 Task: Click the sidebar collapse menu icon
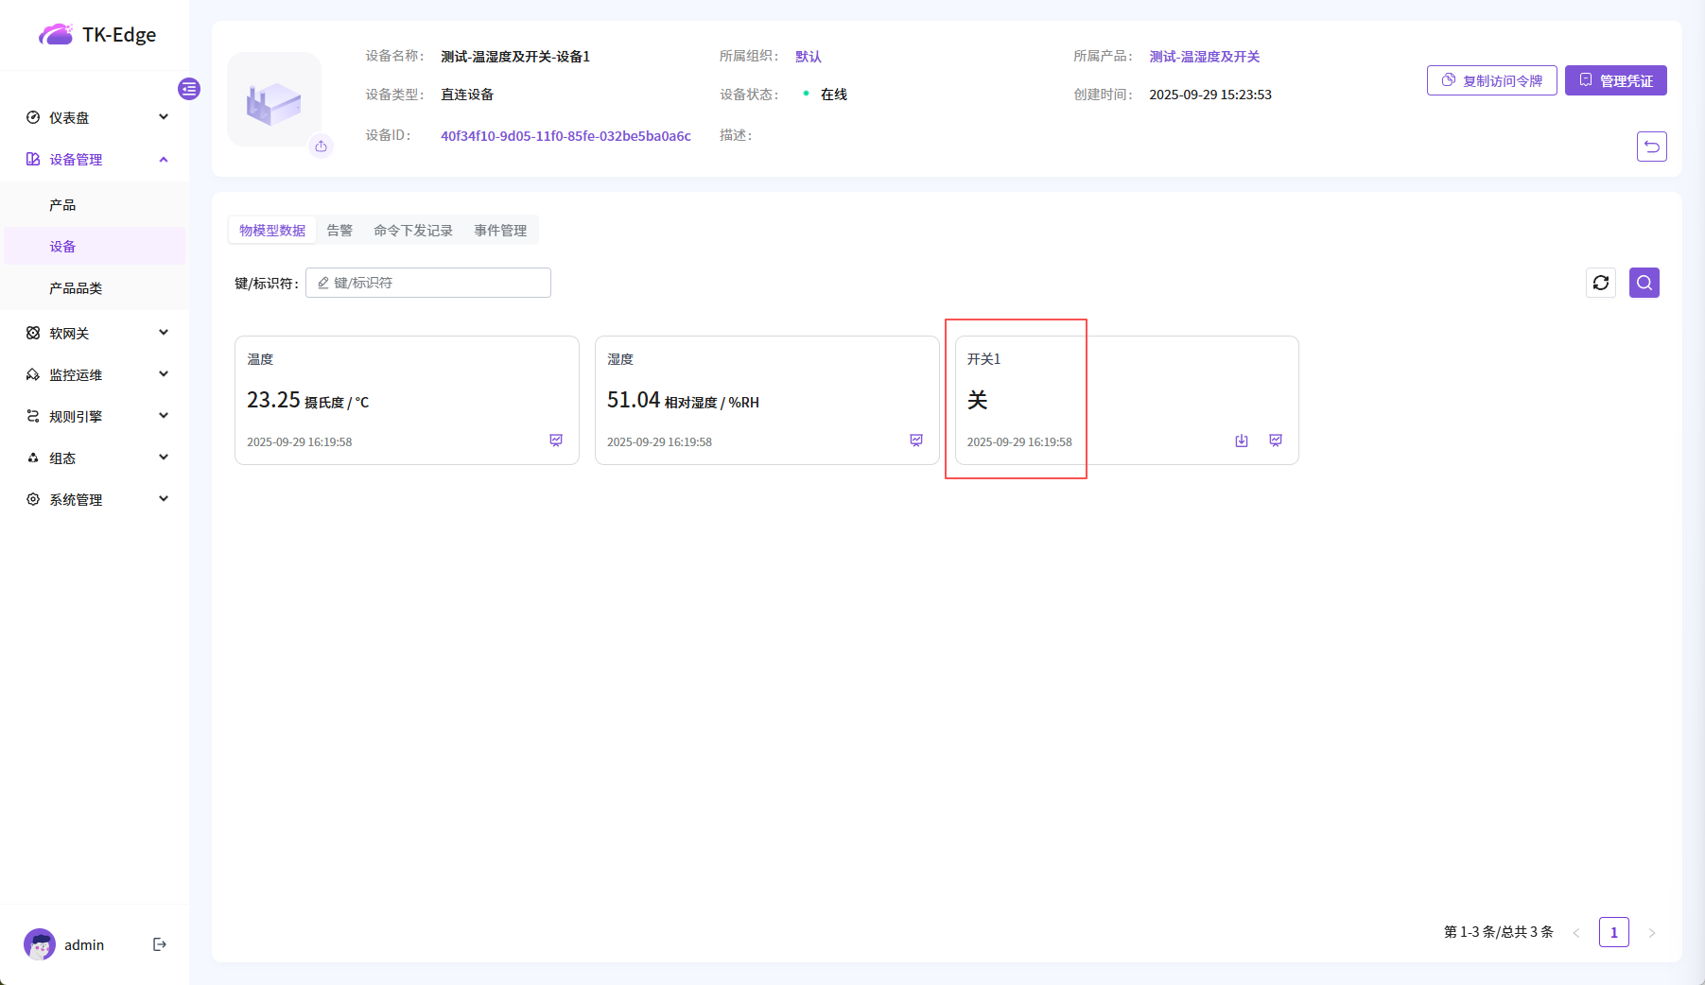tap(189, 89)
